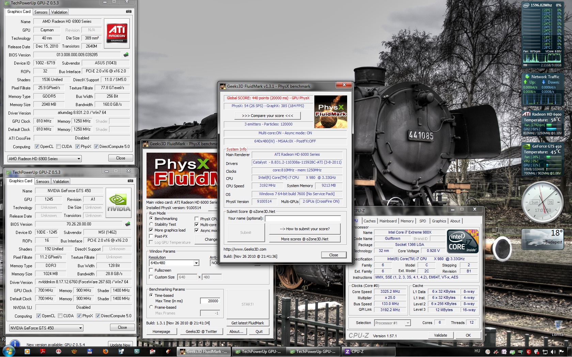Launch Adobe Reader from the taskbar
572x357 pixels.
43,352
